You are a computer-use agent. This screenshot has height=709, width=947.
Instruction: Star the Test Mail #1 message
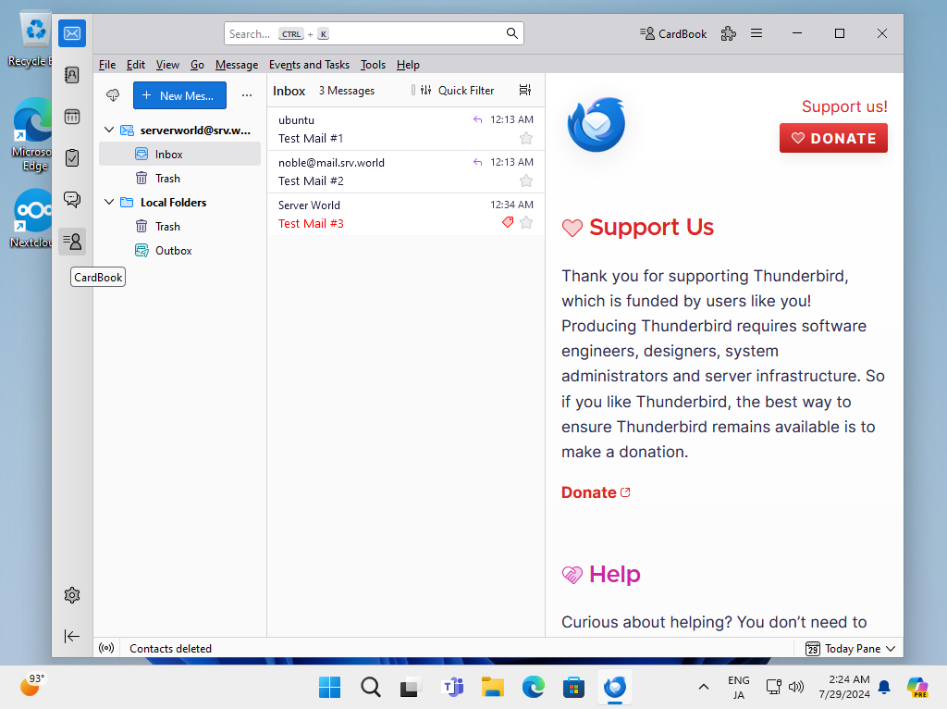pyautogui.click(x=526, y=139)
